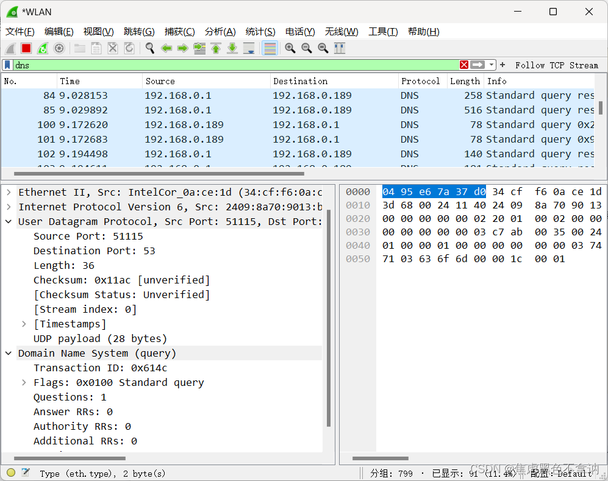This screenshot has height=481, width=608.
Task: Jump to a specific packet icon
Action: pyautogui.click(x=199, y=48)
